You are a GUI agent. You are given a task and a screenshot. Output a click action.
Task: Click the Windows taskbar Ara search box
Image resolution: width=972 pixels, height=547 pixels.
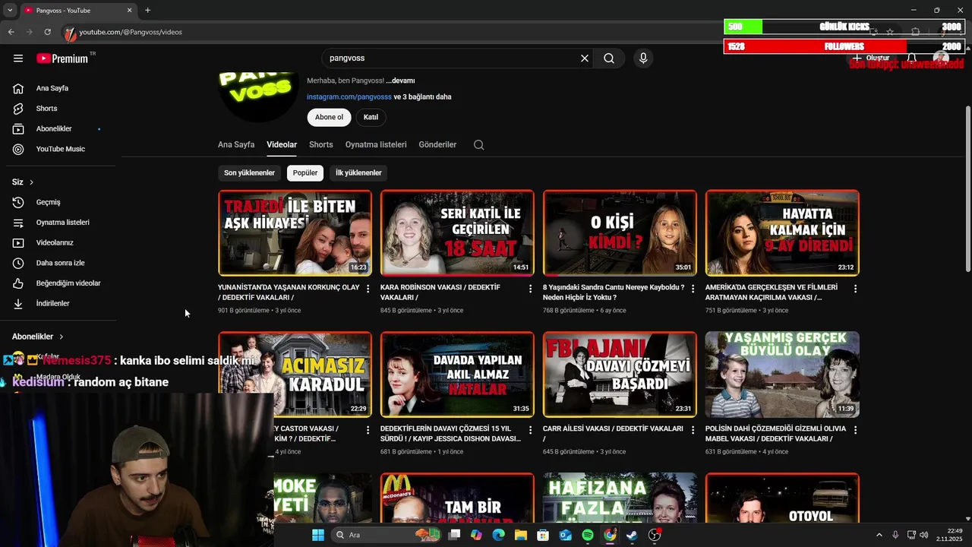387,535
